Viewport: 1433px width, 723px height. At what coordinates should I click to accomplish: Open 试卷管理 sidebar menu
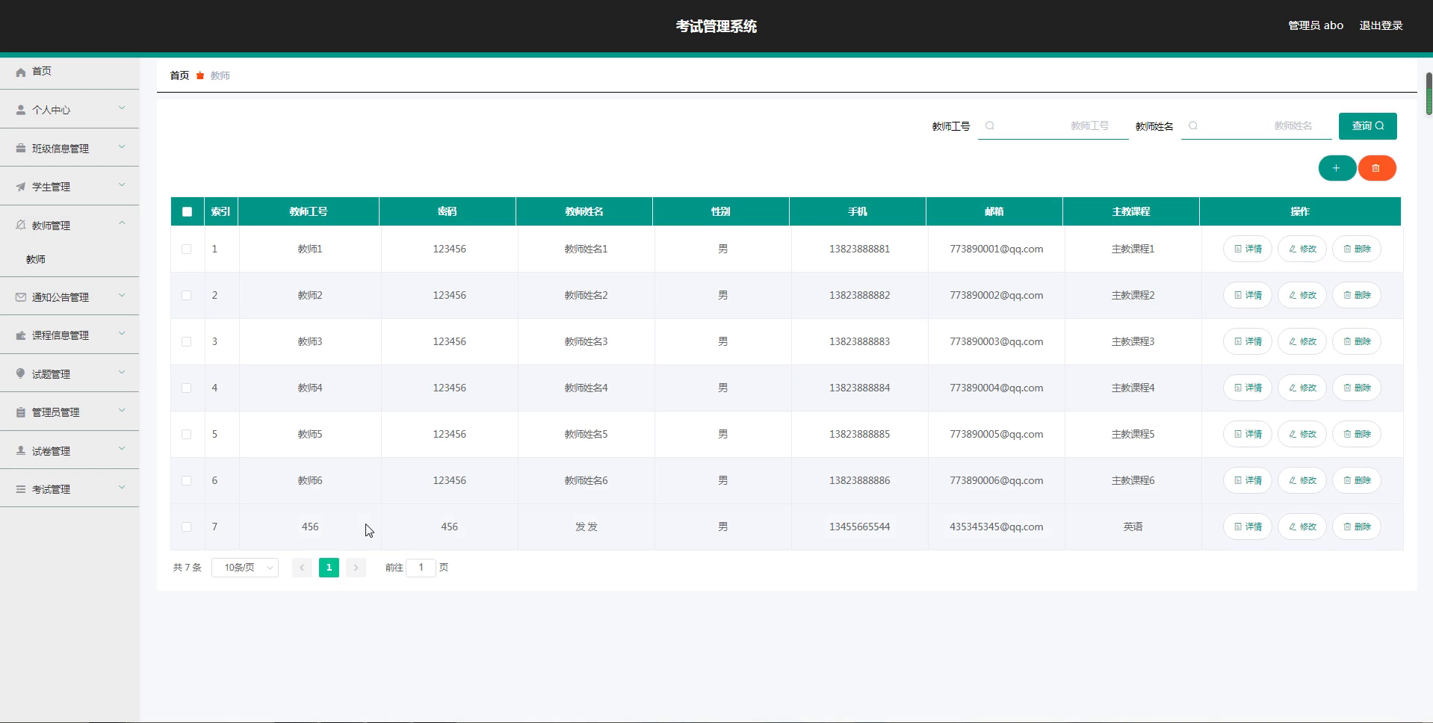coord(69,450)
